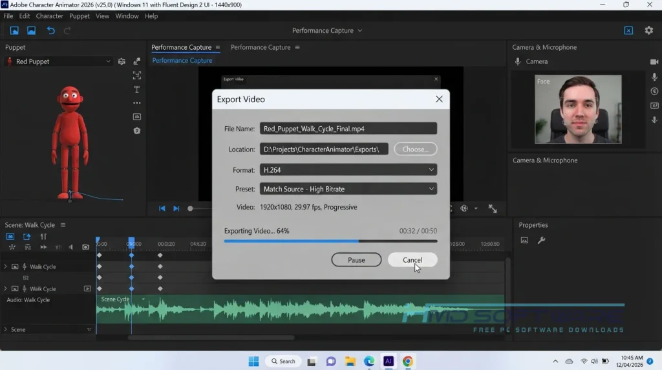Click the speaker audio icon in timeline toolbar

pyautogui.click(x=71, y=247)
